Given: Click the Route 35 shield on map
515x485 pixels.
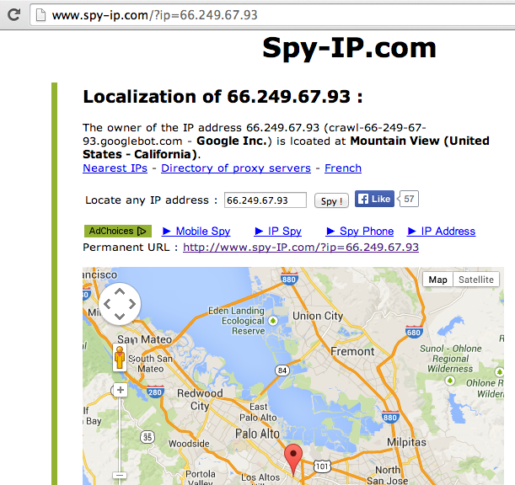Looking at the screenshot, I should [148, 437].
